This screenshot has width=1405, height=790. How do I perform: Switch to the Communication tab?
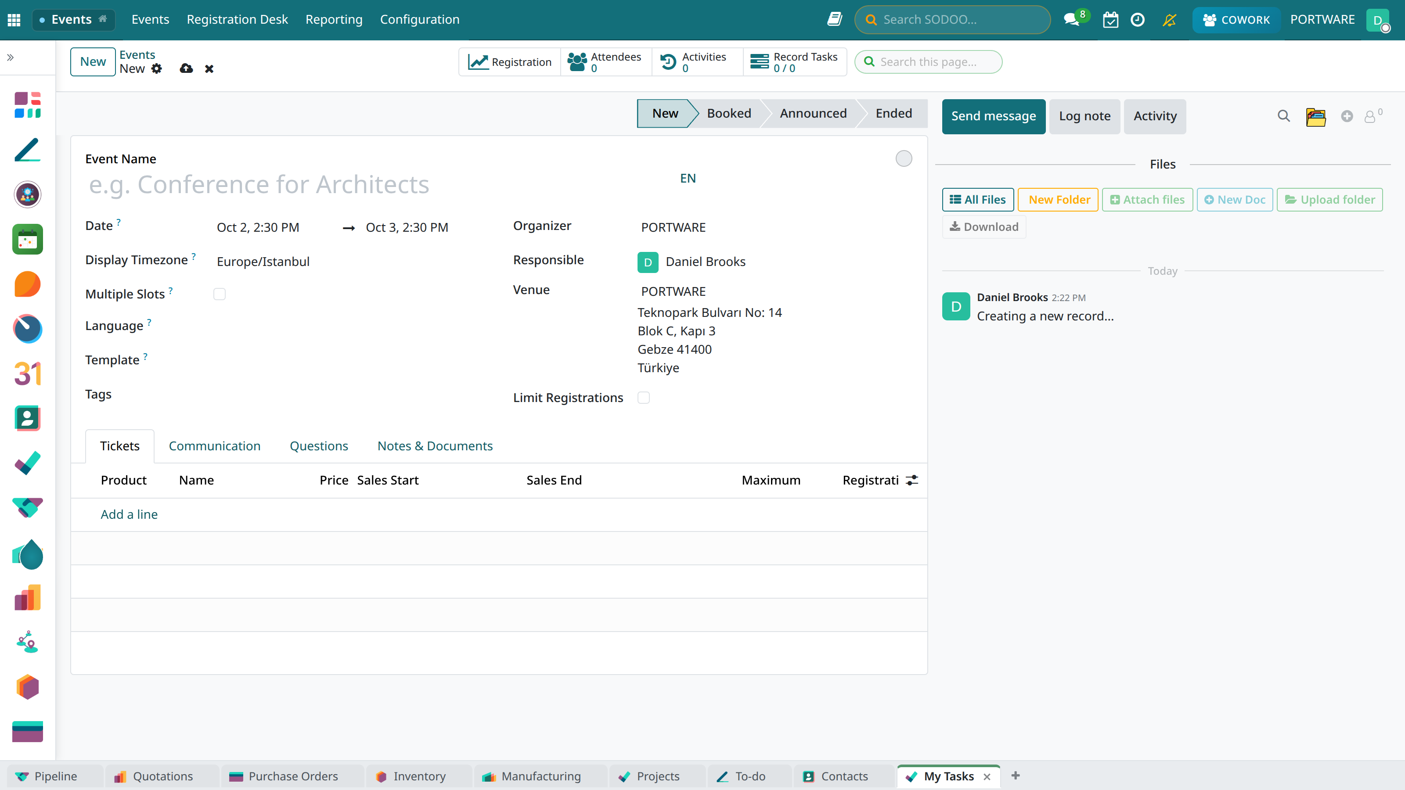tap(214, 446)
